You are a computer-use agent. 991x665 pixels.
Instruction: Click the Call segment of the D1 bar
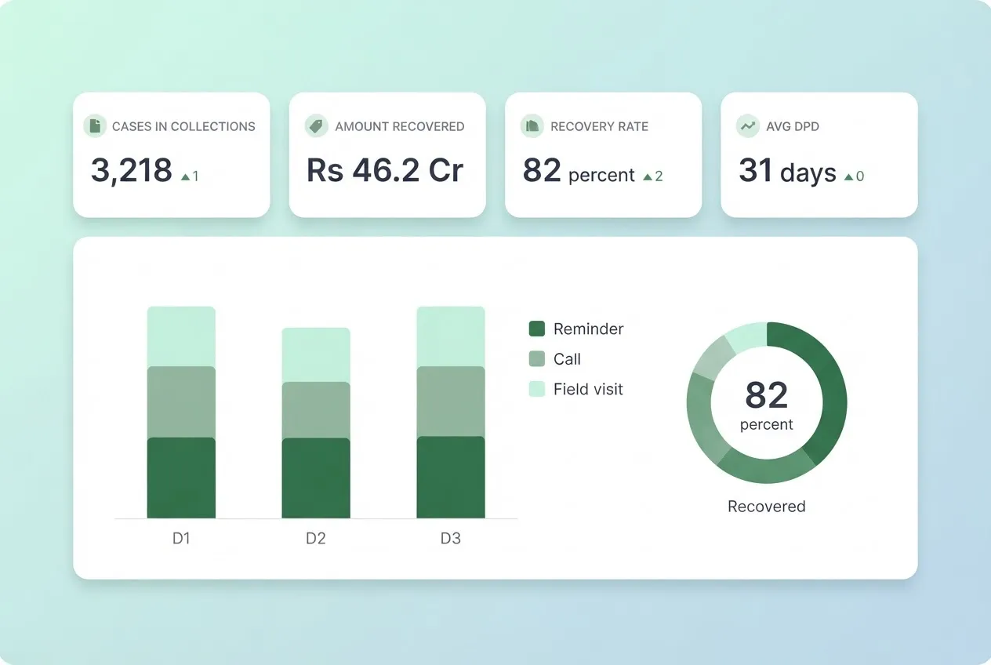click(x=181, y=402)
